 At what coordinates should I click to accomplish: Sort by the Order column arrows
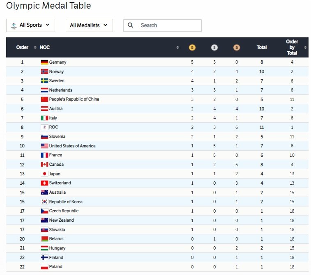pos(35,48)
